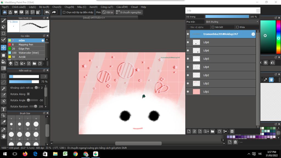Choose the Move tool in left toolbar

(3, 47)
